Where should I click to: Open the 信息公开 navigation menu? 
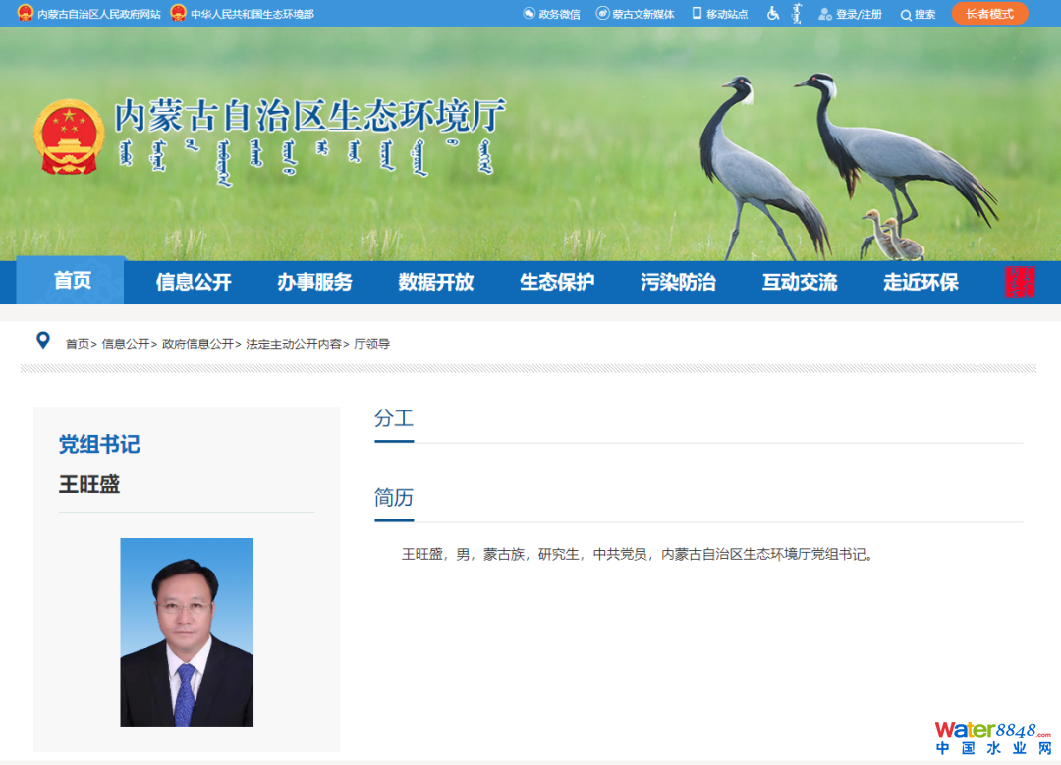pyautogui.click(x=194, y=282)
